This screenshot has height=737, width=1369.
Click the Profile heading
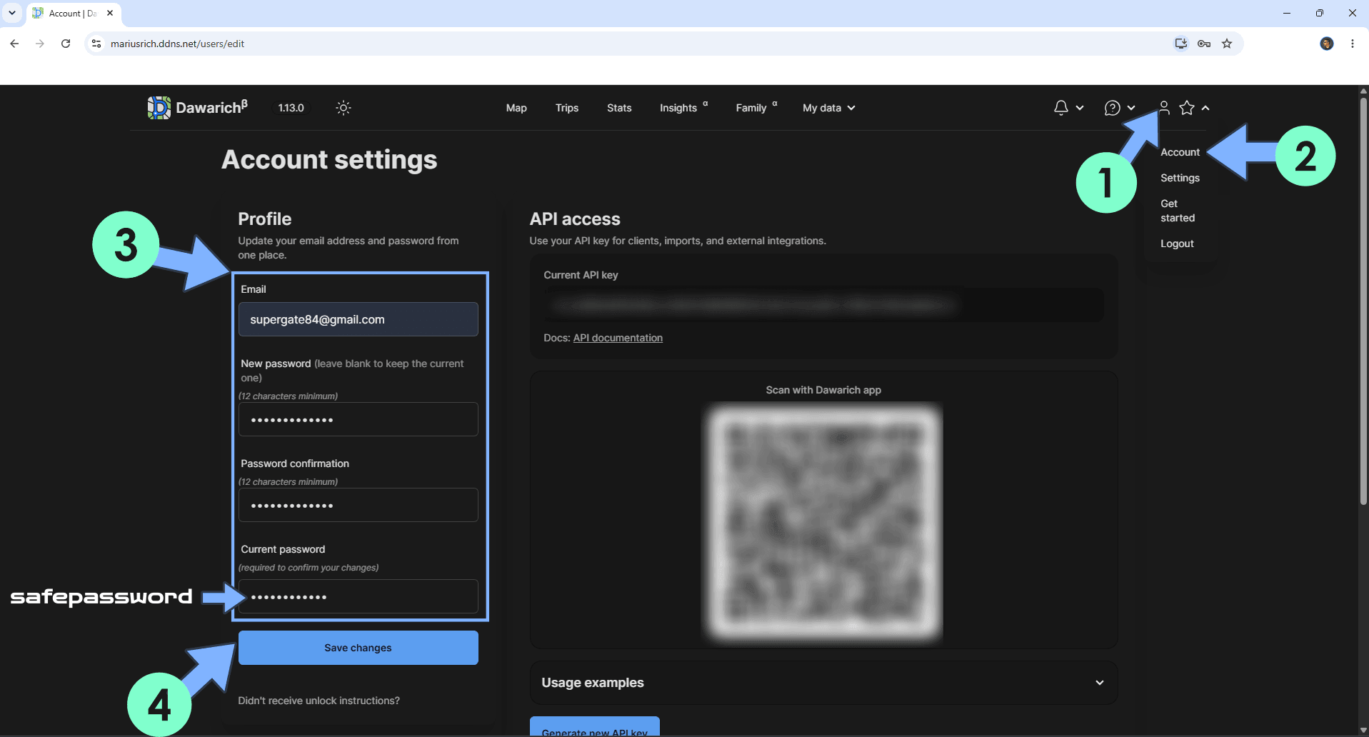pos(265,219)
